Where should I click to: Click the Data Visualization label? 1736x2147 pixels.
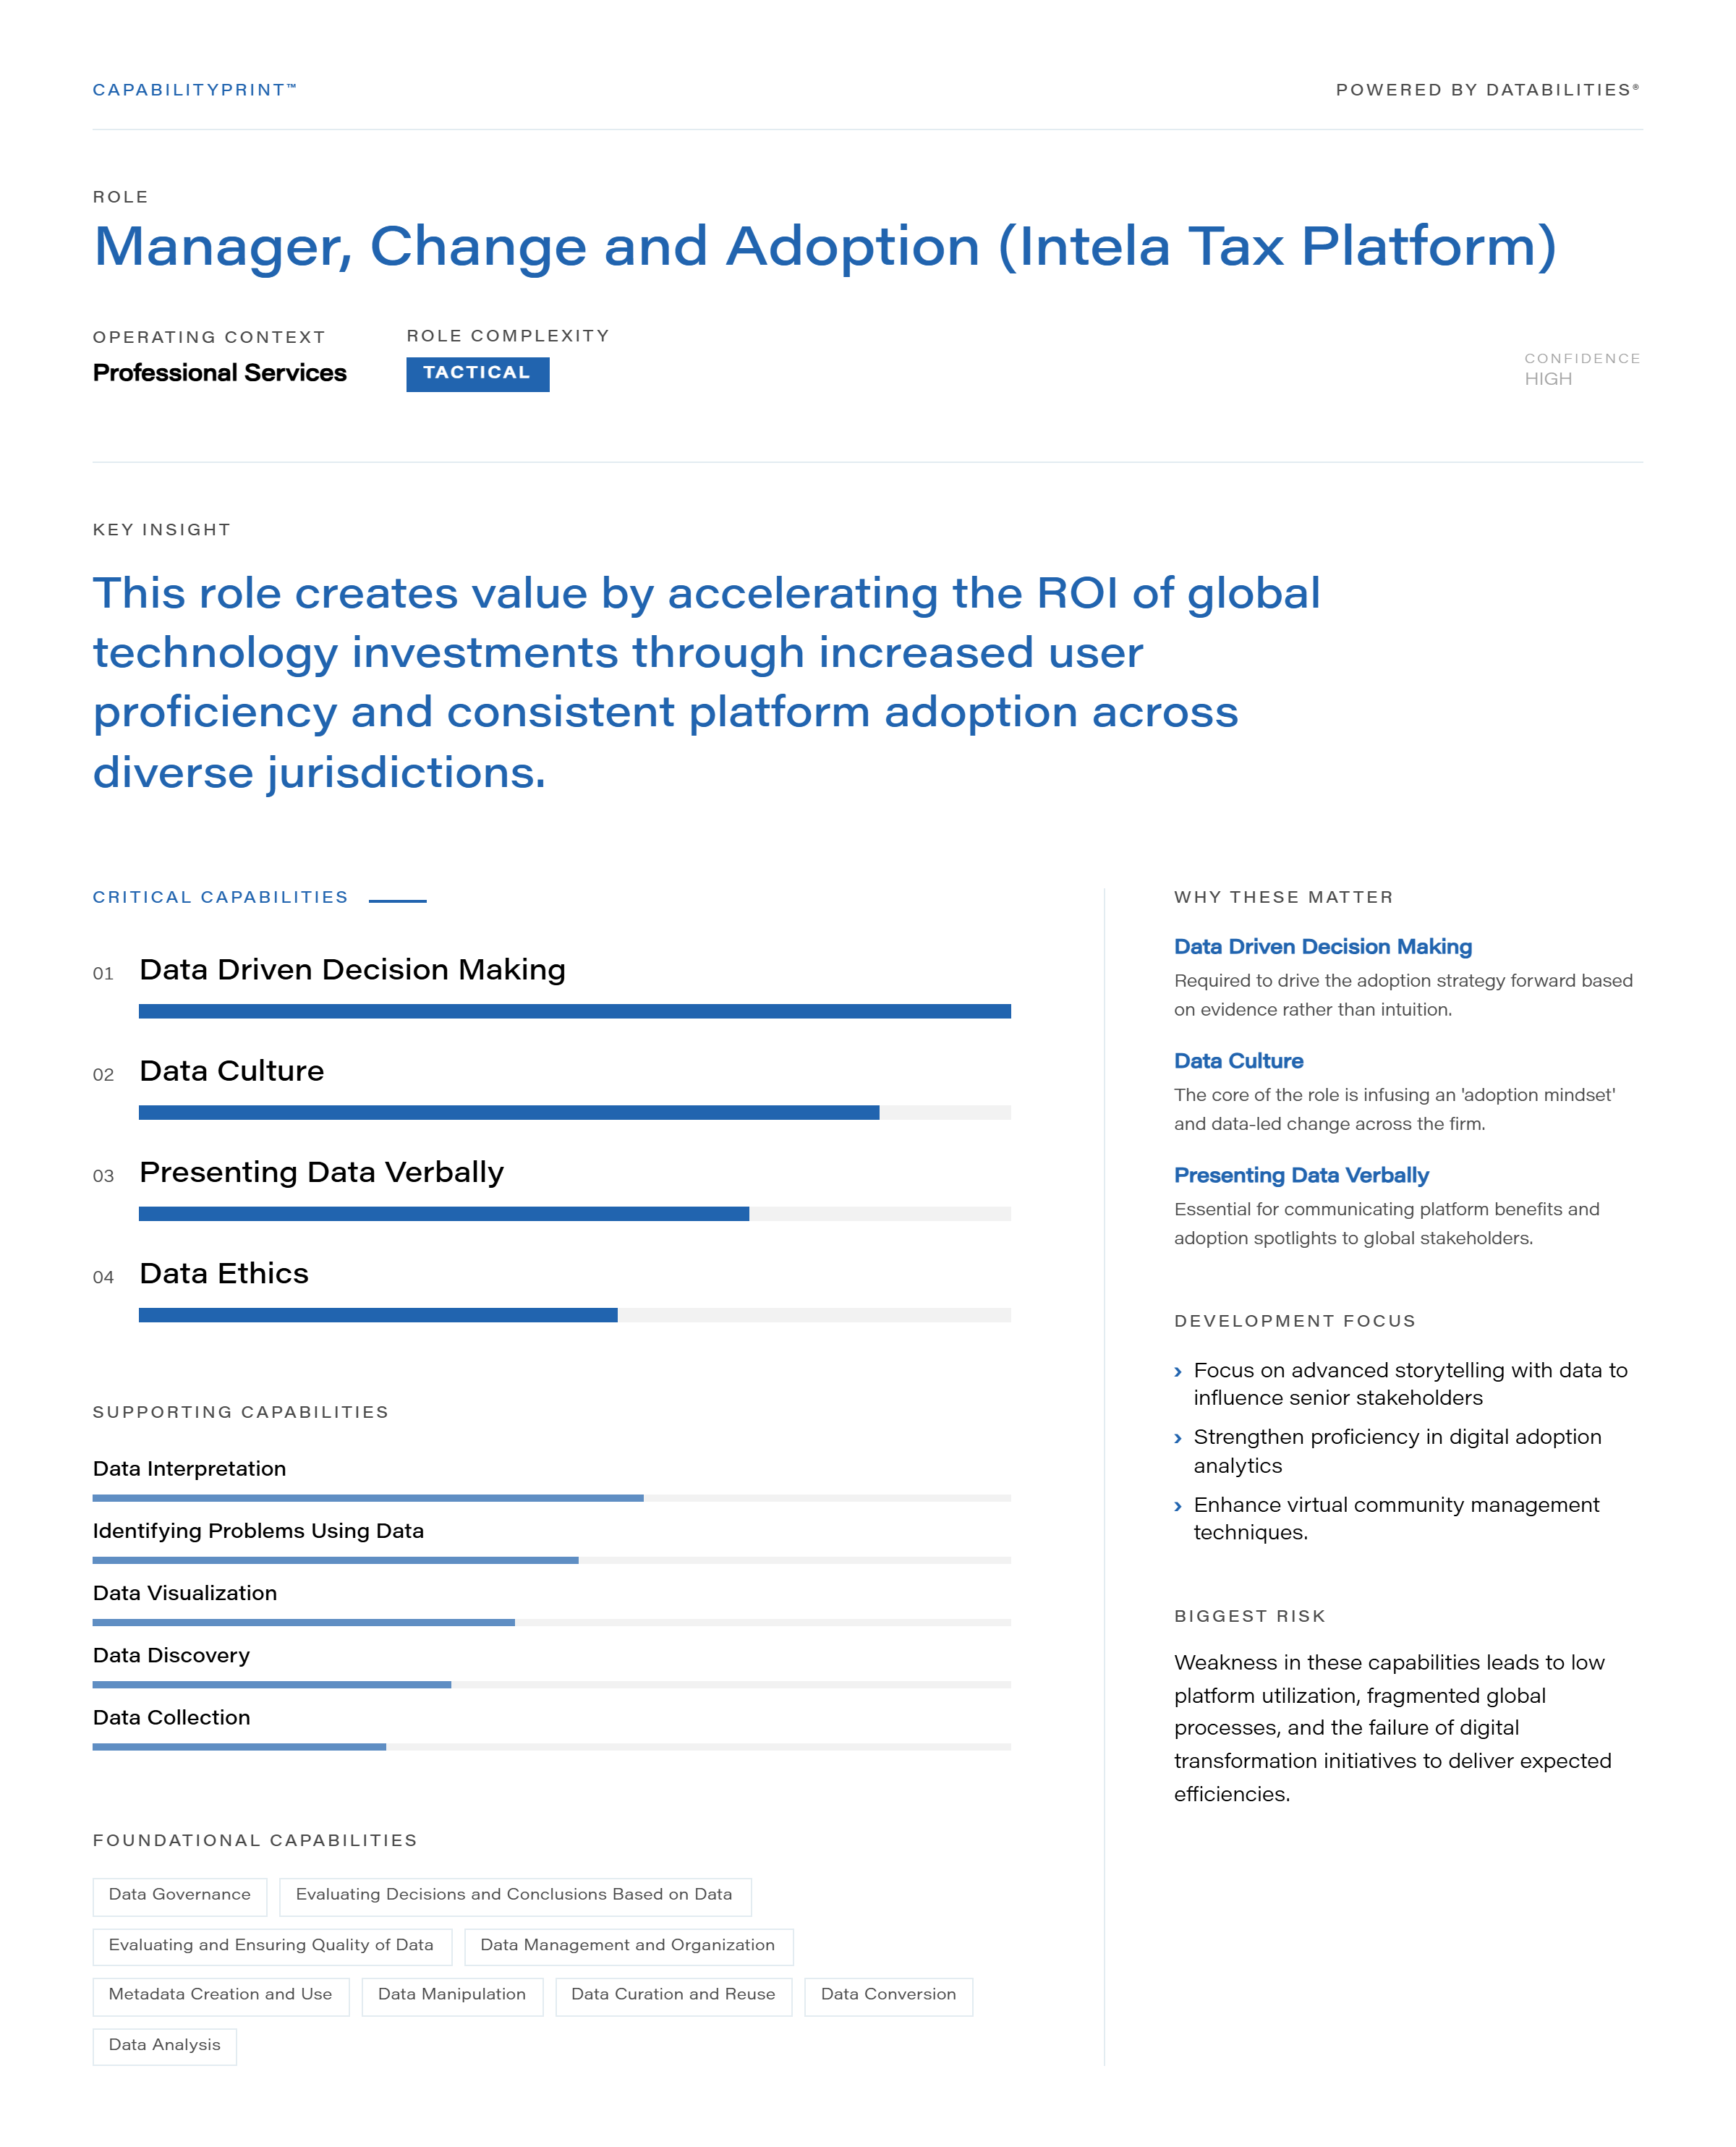185,1593
